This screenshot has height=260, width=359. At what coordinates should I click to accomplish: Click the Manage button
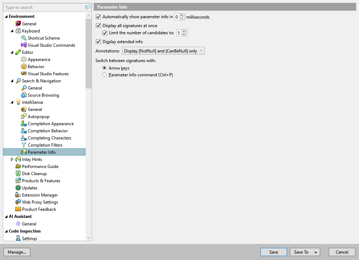click(x=17, y=252)
